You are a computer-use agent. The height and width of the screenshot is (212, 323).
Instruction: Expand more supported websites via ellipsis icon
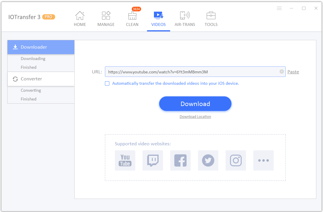tap(263, 160)
